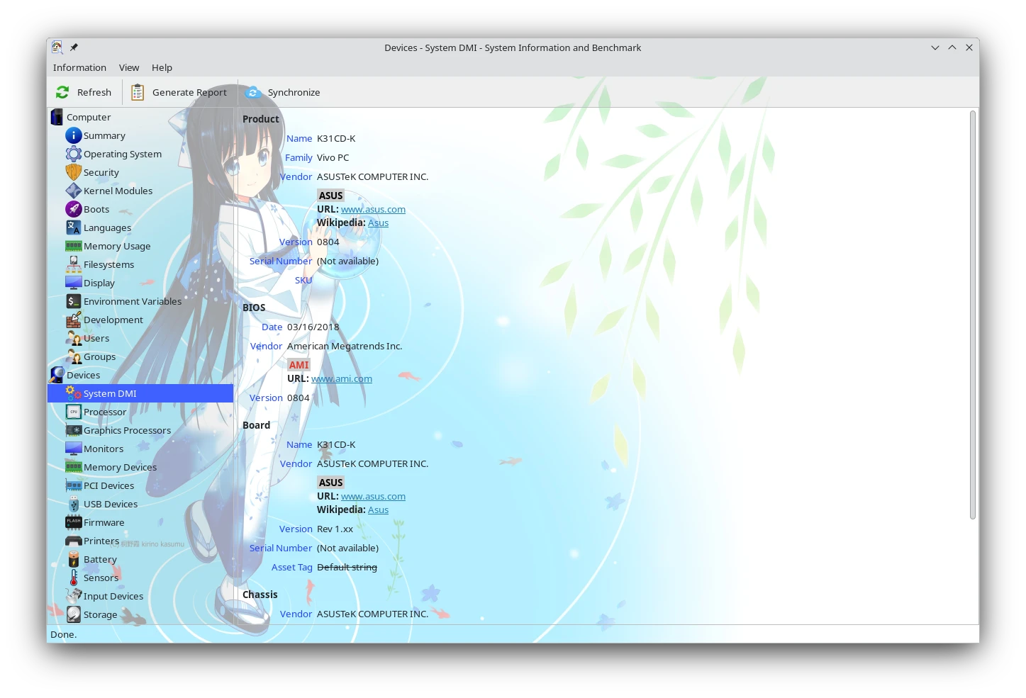Click the Generate Report clipboard icon
Screen dimensions: 1026x698
(138, 93)
